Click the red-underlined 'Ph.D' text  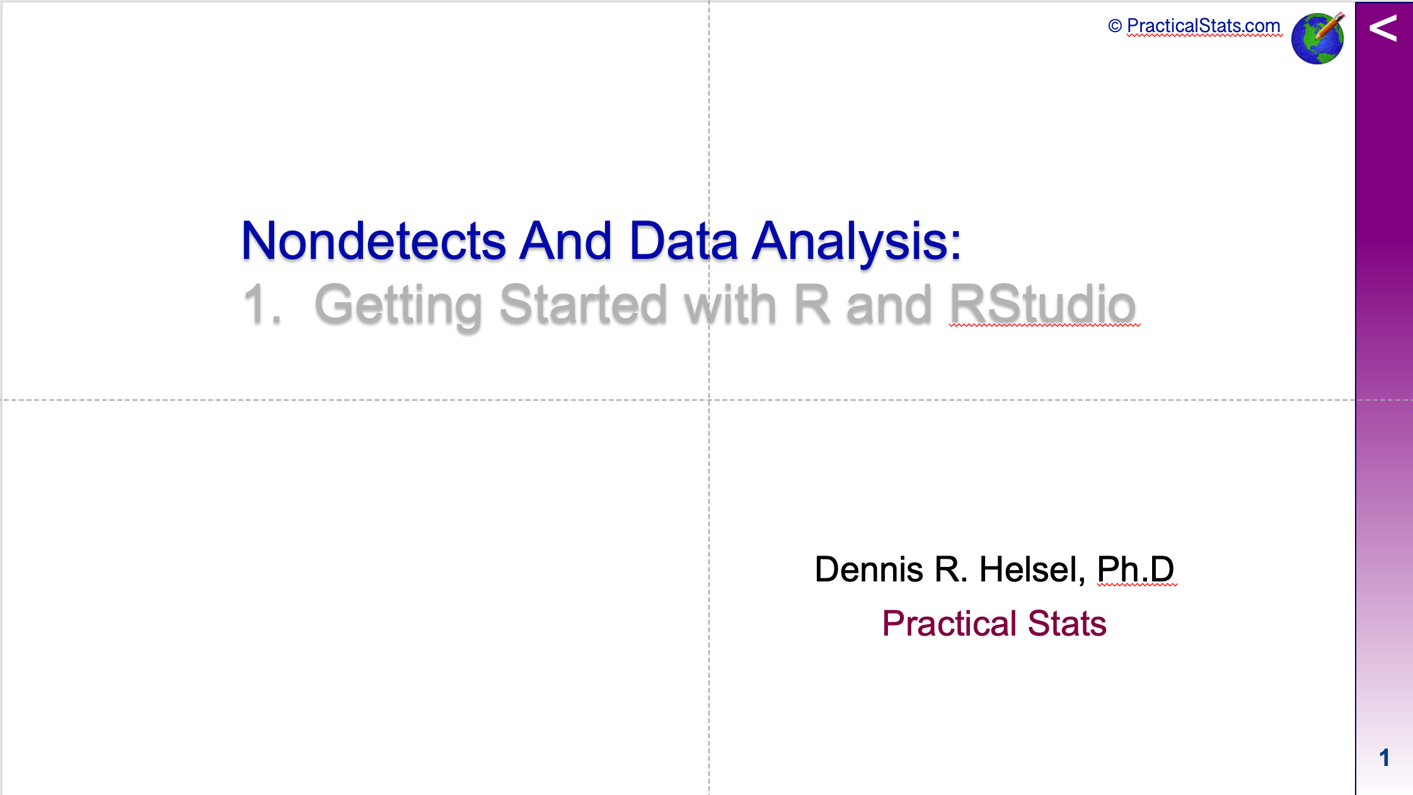click(1136, 569)
